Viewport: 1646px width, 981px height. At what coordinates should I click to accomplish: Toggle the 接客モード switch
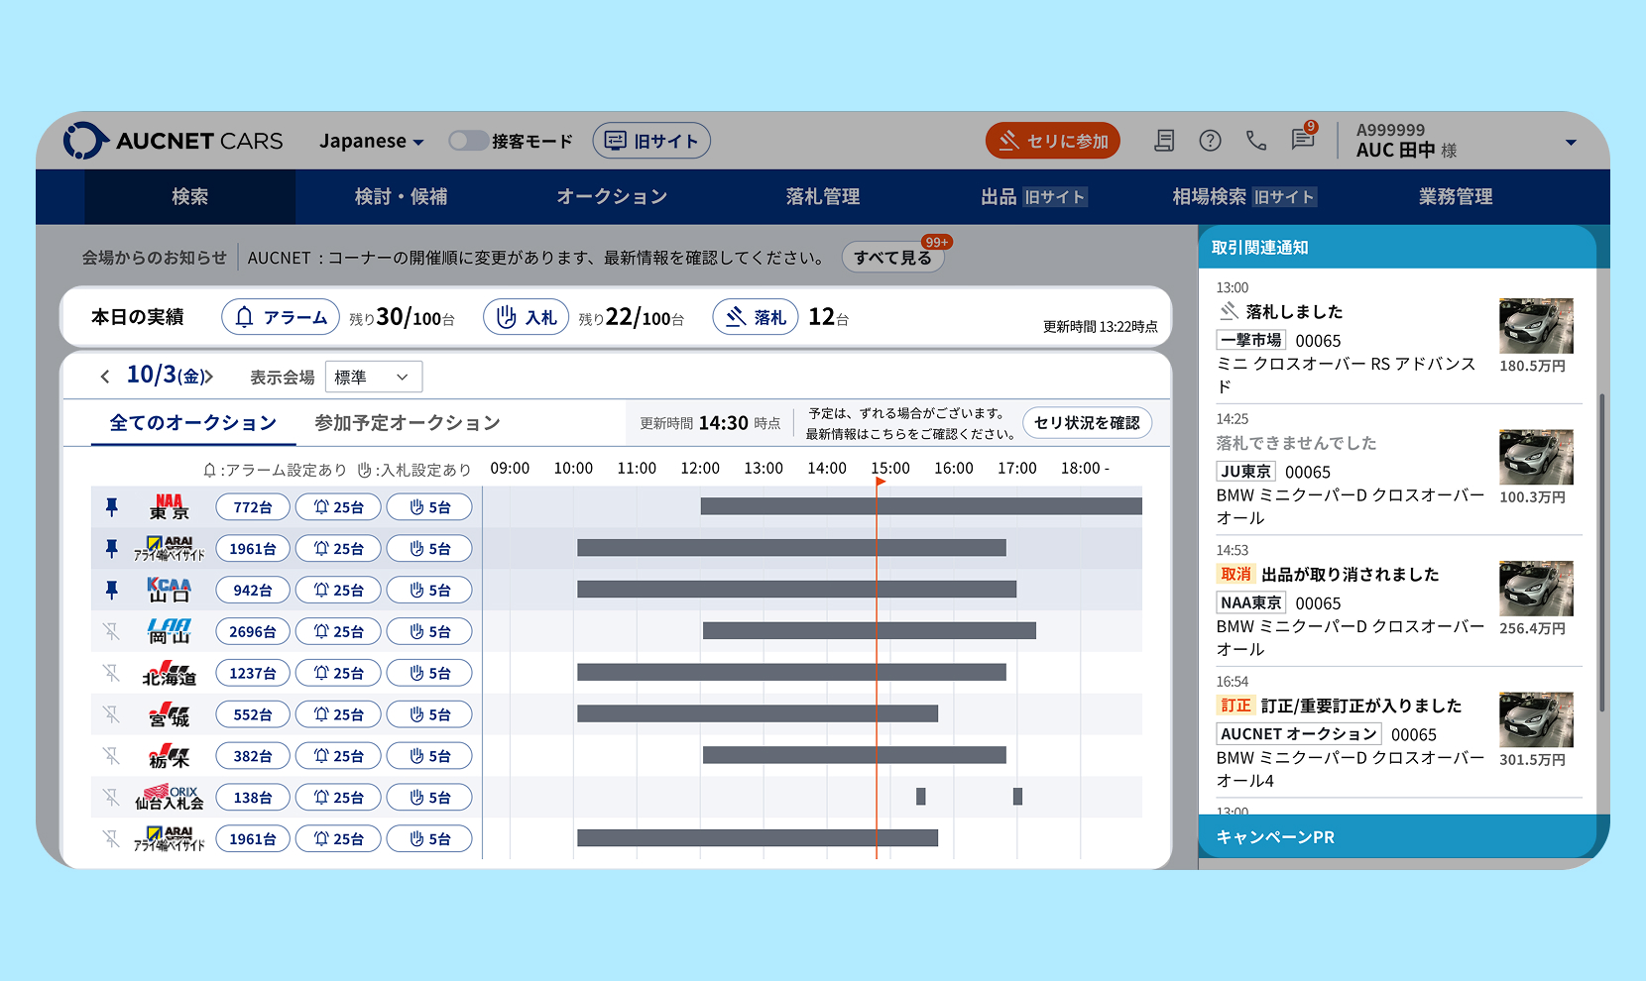pos(468,141)
